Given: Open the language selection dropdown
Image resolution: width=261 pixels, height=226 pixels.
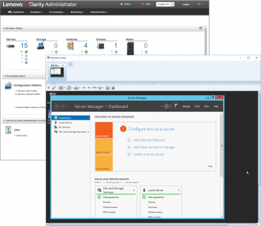Looking at the screenshot, I should (165, 4).
